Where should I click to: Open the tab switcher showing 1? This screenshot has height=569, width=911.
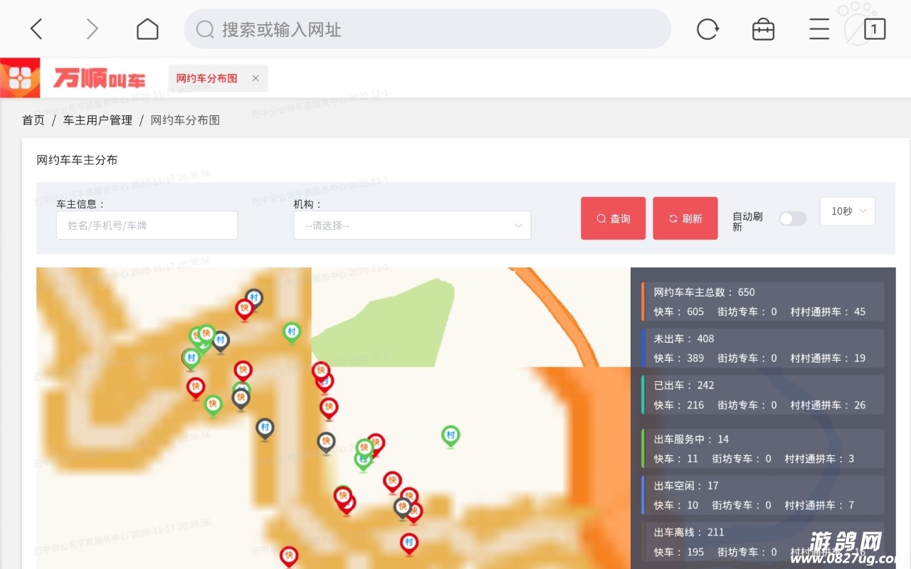coord(874,29)
